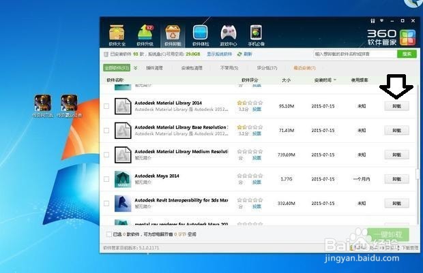Click the 1.77G size value
The width and height of the screenshot is (423, 273).
pyautogui.click(x=287, y=179)
